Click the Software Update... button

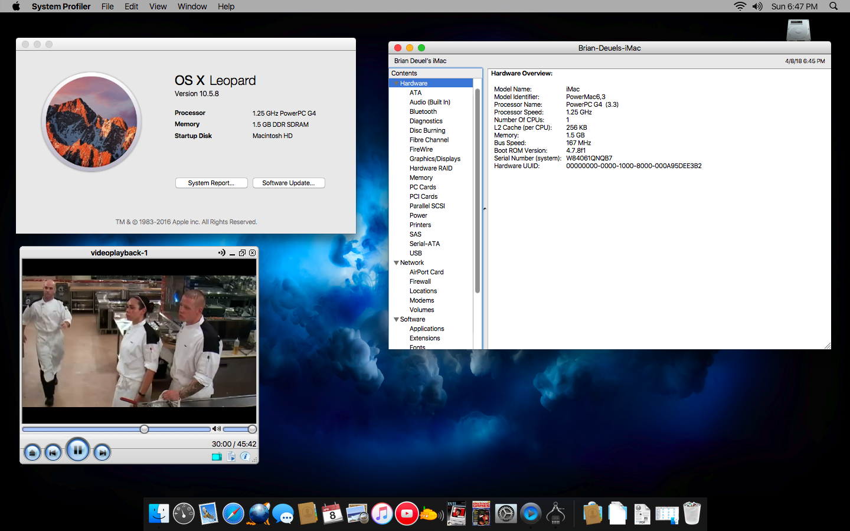(x=289, y=183)
